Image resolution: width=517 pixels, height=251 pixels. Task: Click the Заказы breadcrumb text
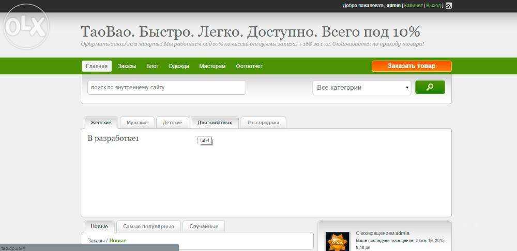(x=96, y=241)
